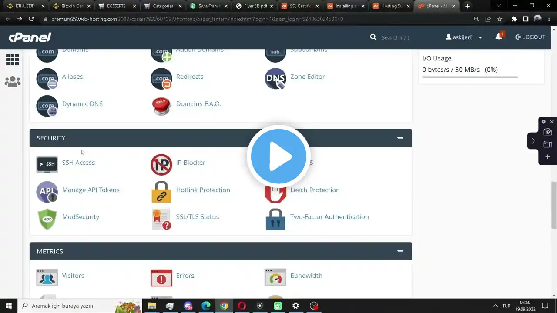Viewport: 557px width, 313px height.
Task: Open the Chrome tab search dropdown
Action: coord(499,6)
